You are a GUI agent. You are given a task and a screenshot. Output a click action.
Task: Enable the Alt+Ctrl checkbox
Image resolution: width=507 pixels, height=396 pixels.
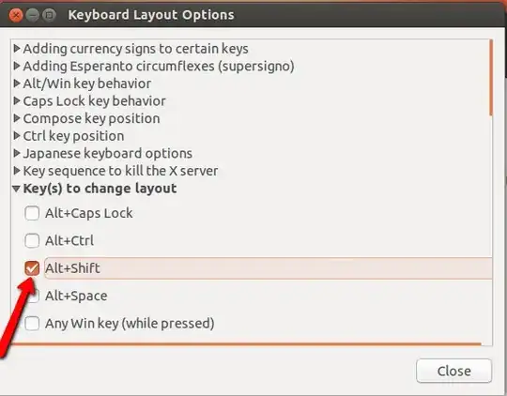32,241
